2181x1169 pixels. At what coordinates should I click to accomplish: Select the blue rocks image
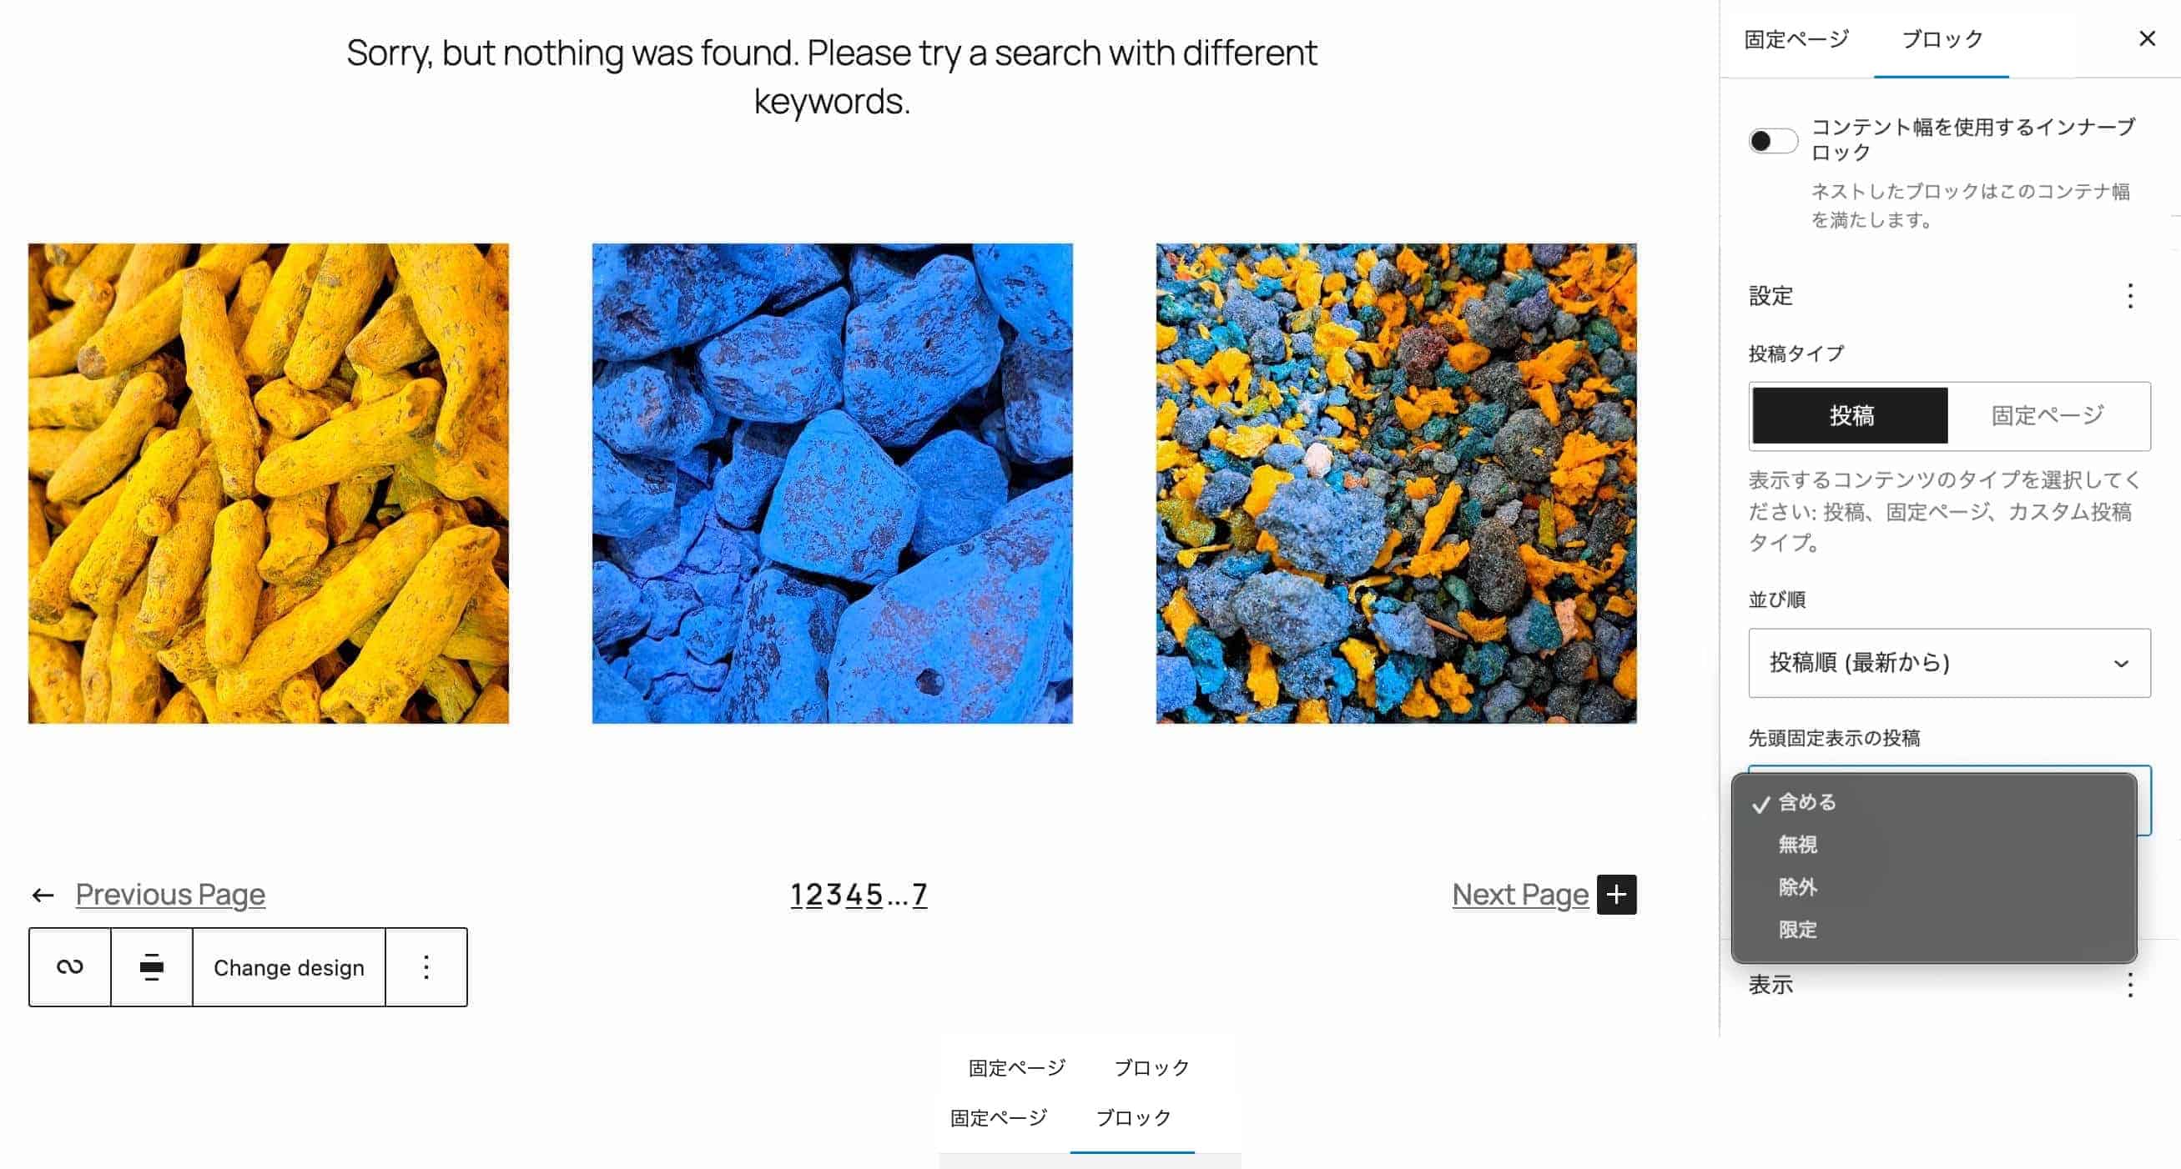pos(831,483)
